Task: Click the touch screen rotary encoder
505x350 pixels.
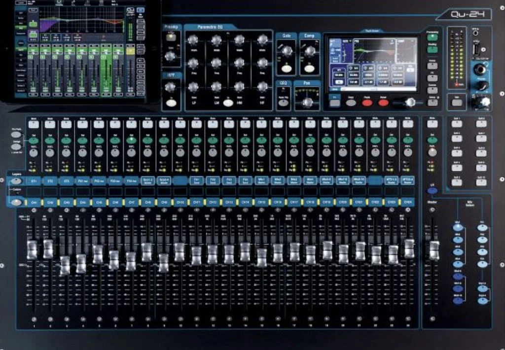Action: tap(408, 102)
